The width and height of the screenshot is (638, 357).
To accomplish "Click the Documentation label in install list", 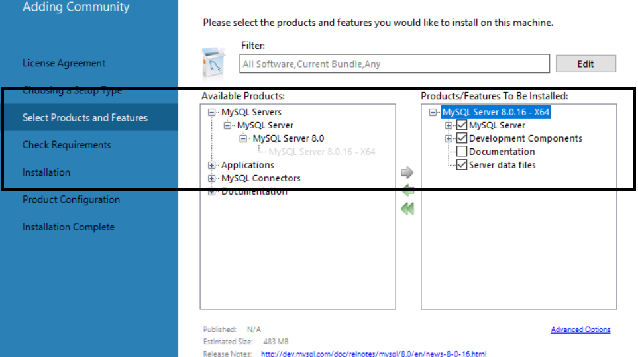I will 502,152.
